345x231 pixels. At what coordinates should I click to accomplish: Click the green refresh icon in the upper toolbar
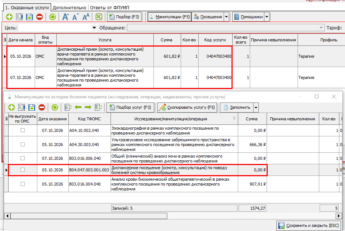click(x=53, y=17)
